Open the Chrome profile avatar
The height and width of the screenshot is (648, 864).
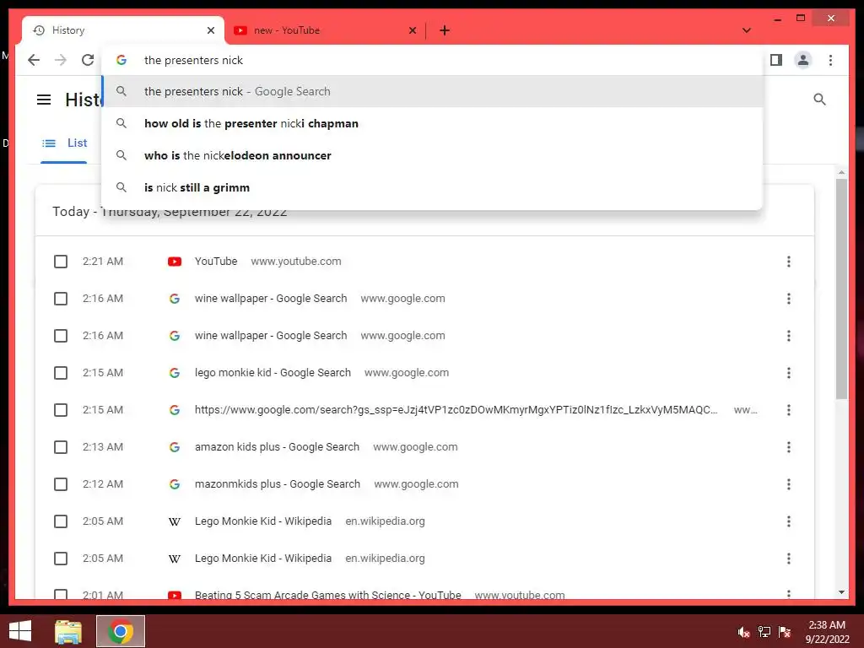(x=803, y=60)
